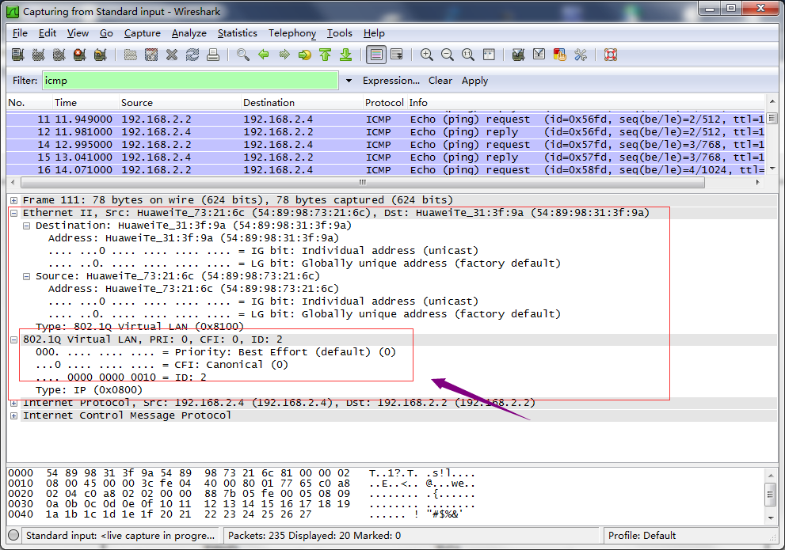Edit display filters toolbar icon
Screen dimensions: 785x550
click(x=539, y=55)
